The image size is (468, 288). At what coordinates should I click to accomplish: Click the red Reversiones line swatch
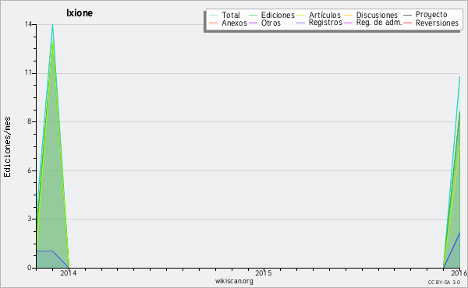pos(407,23)
